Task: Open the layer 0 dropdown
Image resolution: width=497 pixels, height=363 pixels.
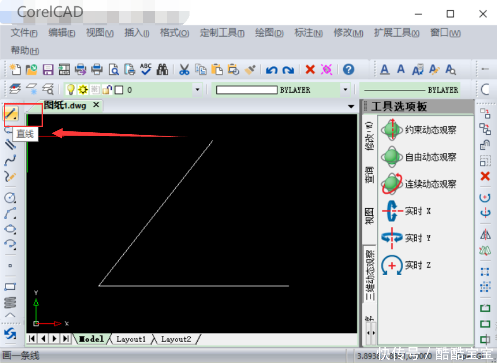Action: (197, 90)
